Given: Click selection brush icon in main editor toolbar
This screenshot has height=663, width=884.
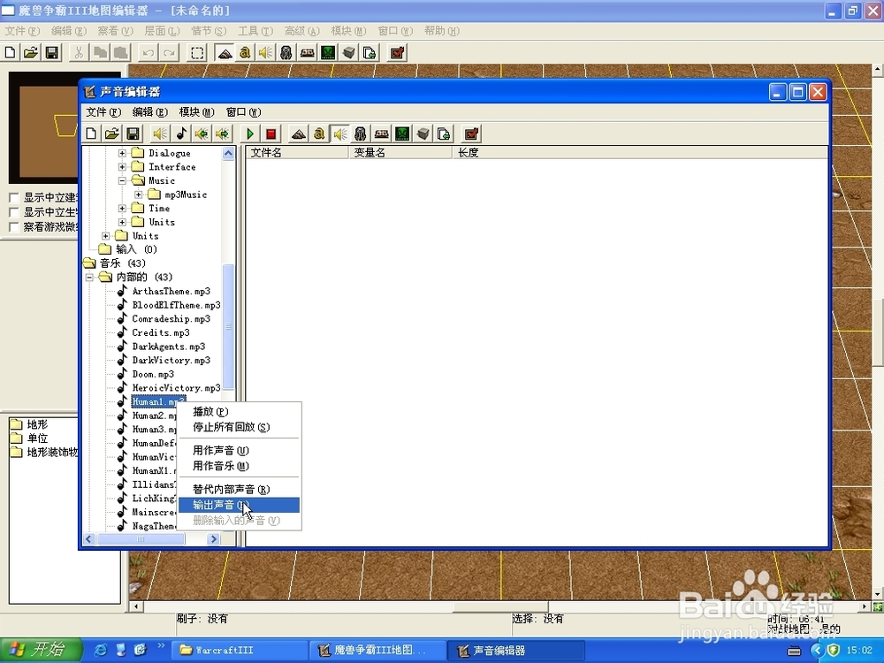Looking at the screenshot, I should point(197,53).
